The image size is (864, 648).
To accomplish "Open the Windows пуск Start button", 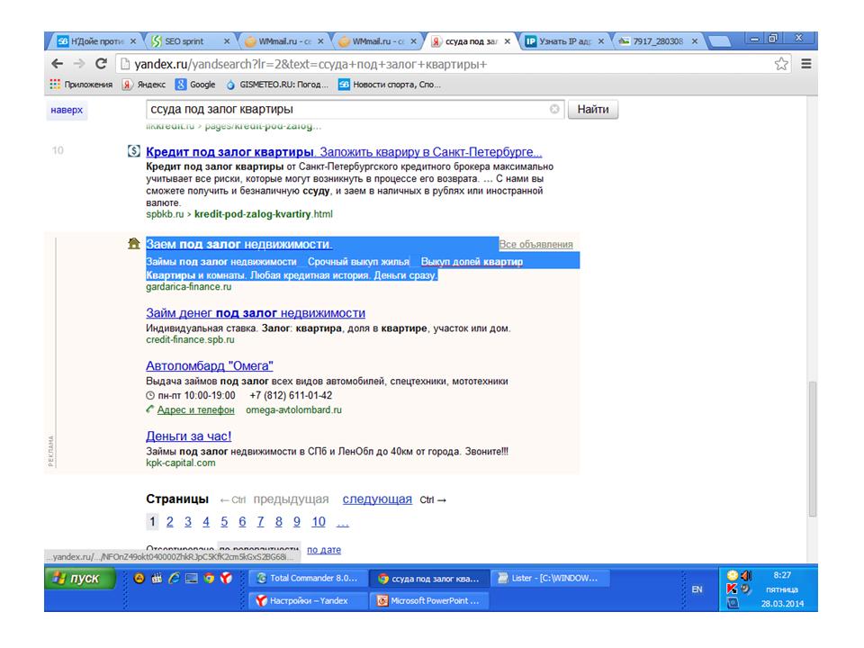I will coord(80,579).
